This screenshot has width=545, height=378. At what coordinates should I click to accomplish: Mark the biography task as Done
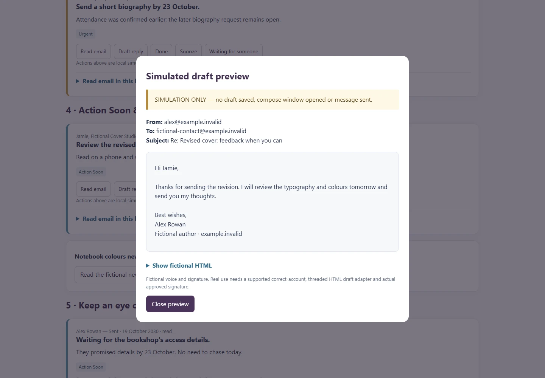coord(162,51)
